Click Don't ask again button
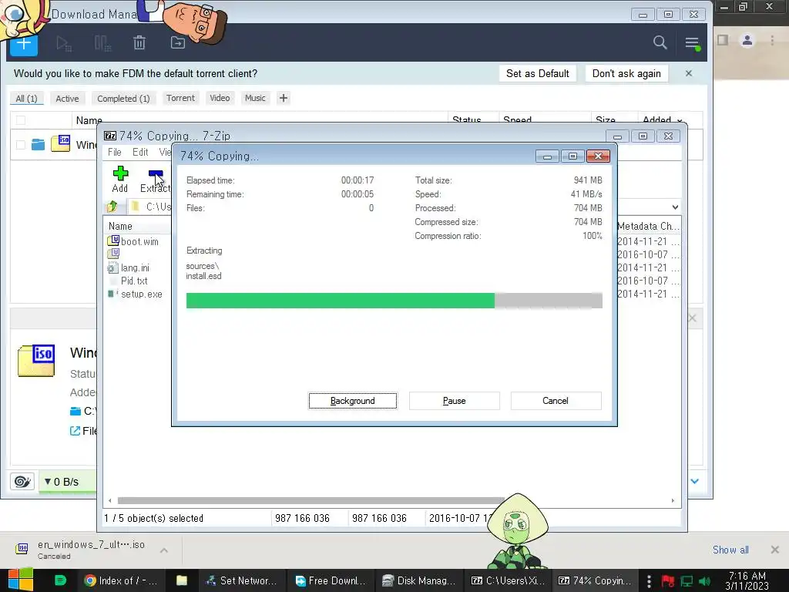The image size is (789, 592). 626,73
